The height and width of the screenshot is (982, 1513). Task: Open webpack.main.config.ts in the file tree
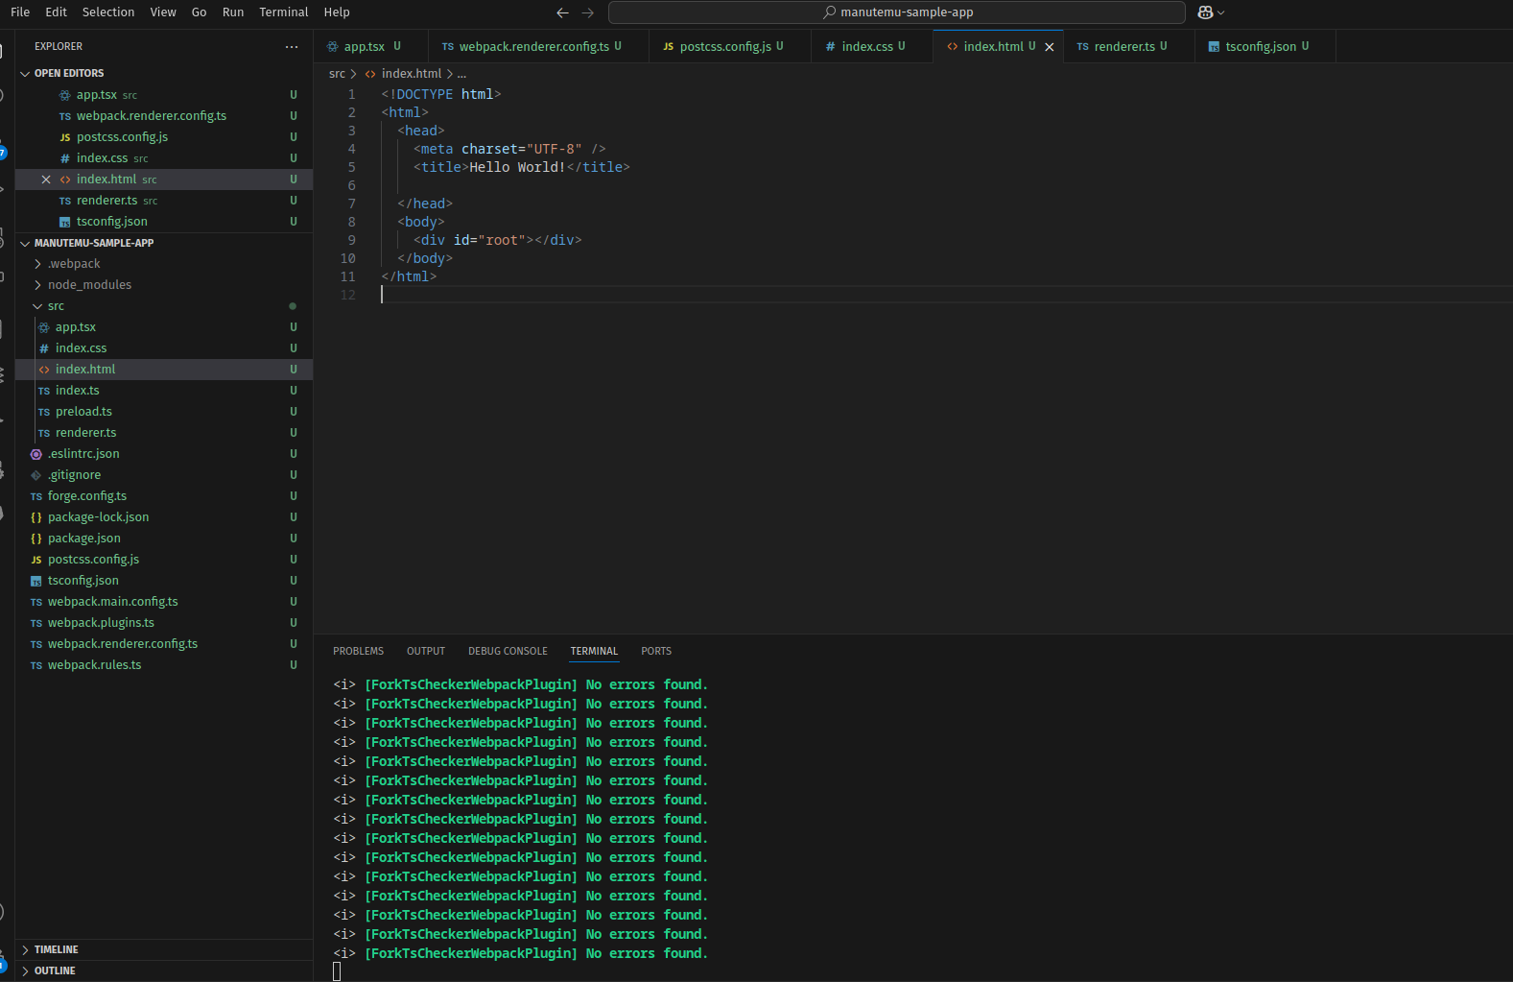tap(163, 602)
